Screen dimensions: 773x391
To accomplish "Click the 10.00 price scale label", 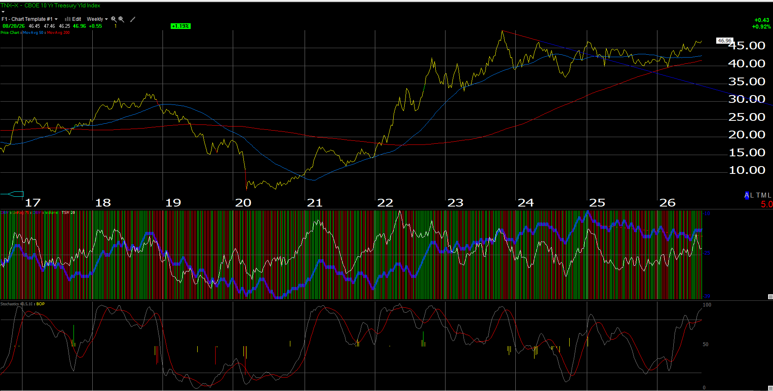I will 747,170.
